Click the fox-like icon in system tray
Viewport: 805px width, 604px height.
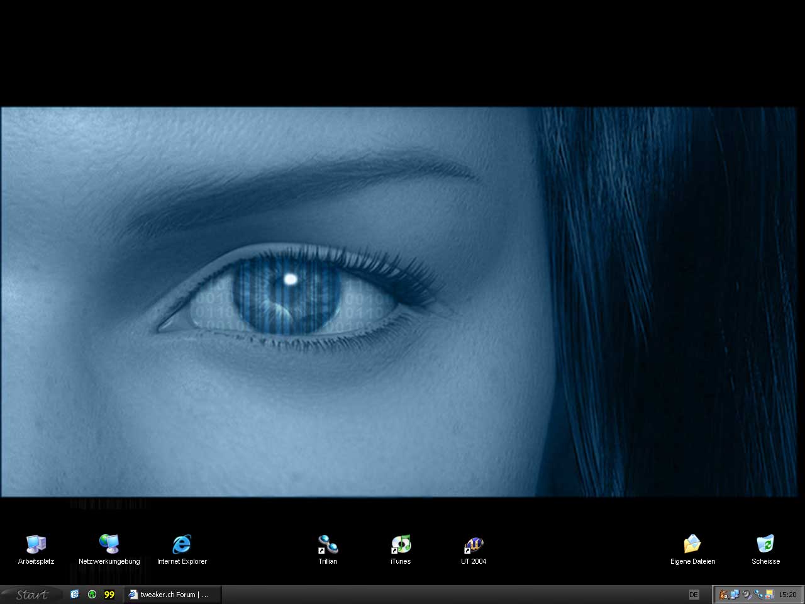pos(724,595)
